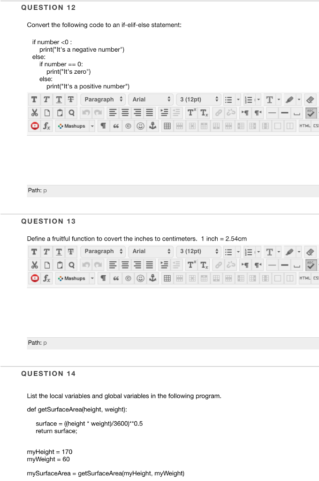This screenshot has width=319, height=481.
Task: Open HTML code view in Question 12
Action: [x=305, y=126]
